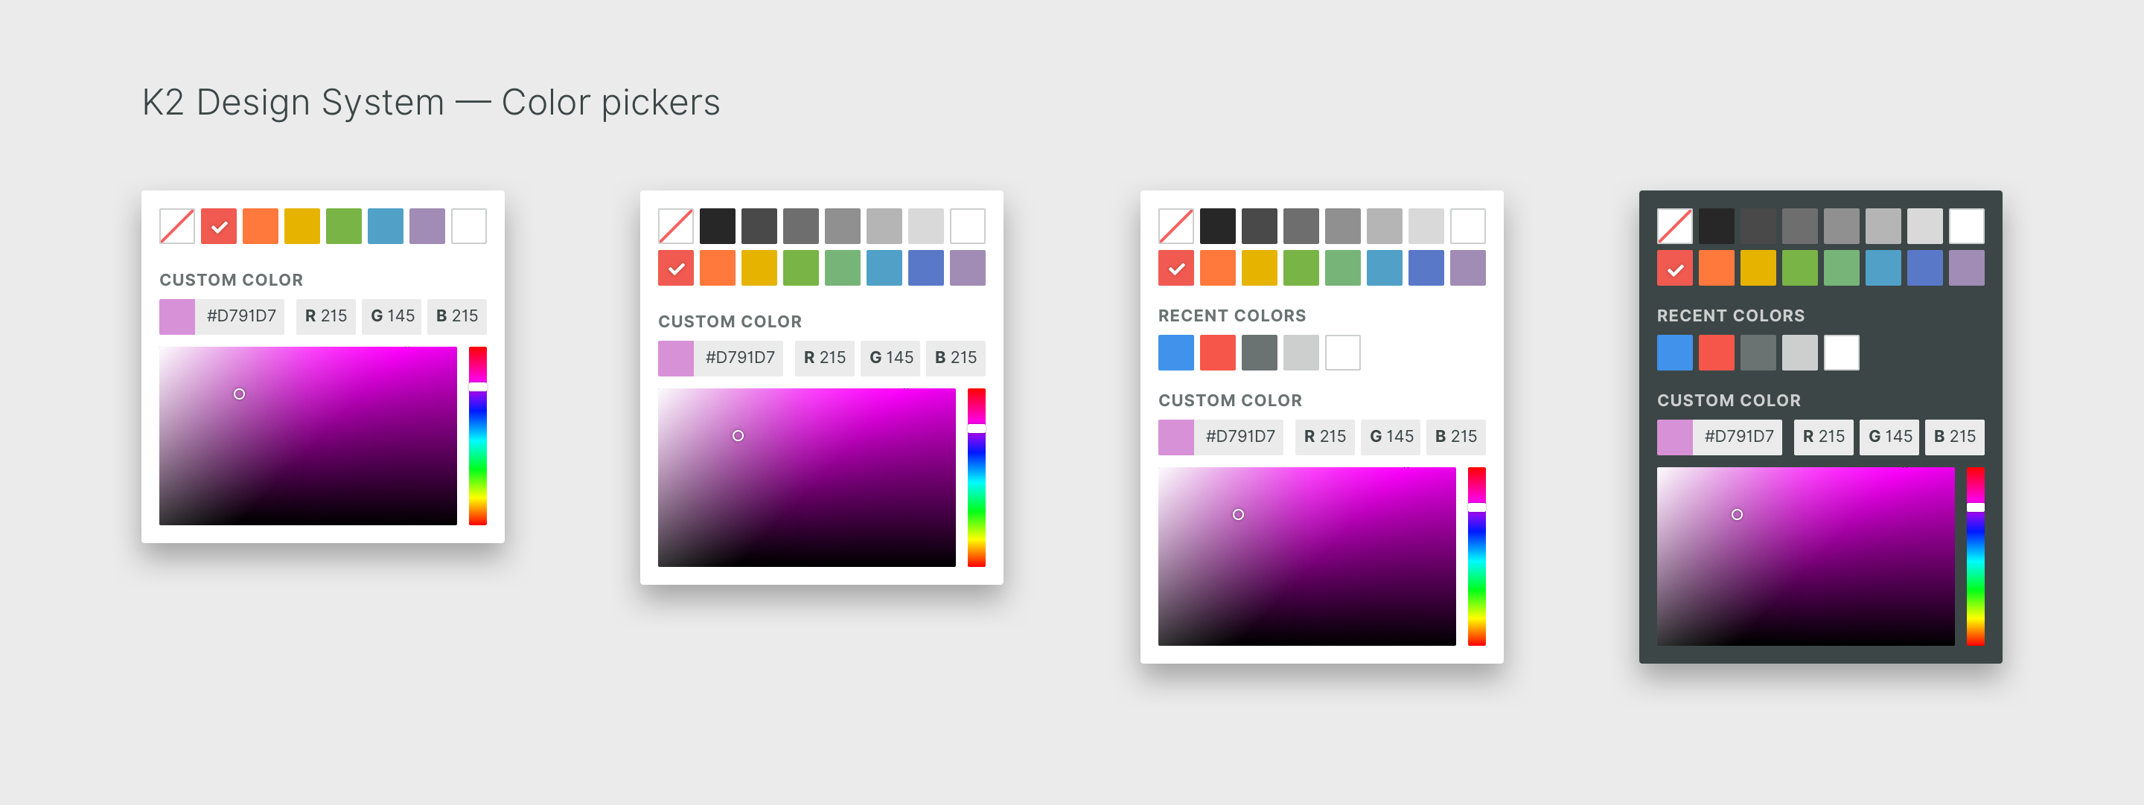Screen dimensions: 2144x805
Task: Click the saturation gradient area in dark picker
Action: 1806,557
